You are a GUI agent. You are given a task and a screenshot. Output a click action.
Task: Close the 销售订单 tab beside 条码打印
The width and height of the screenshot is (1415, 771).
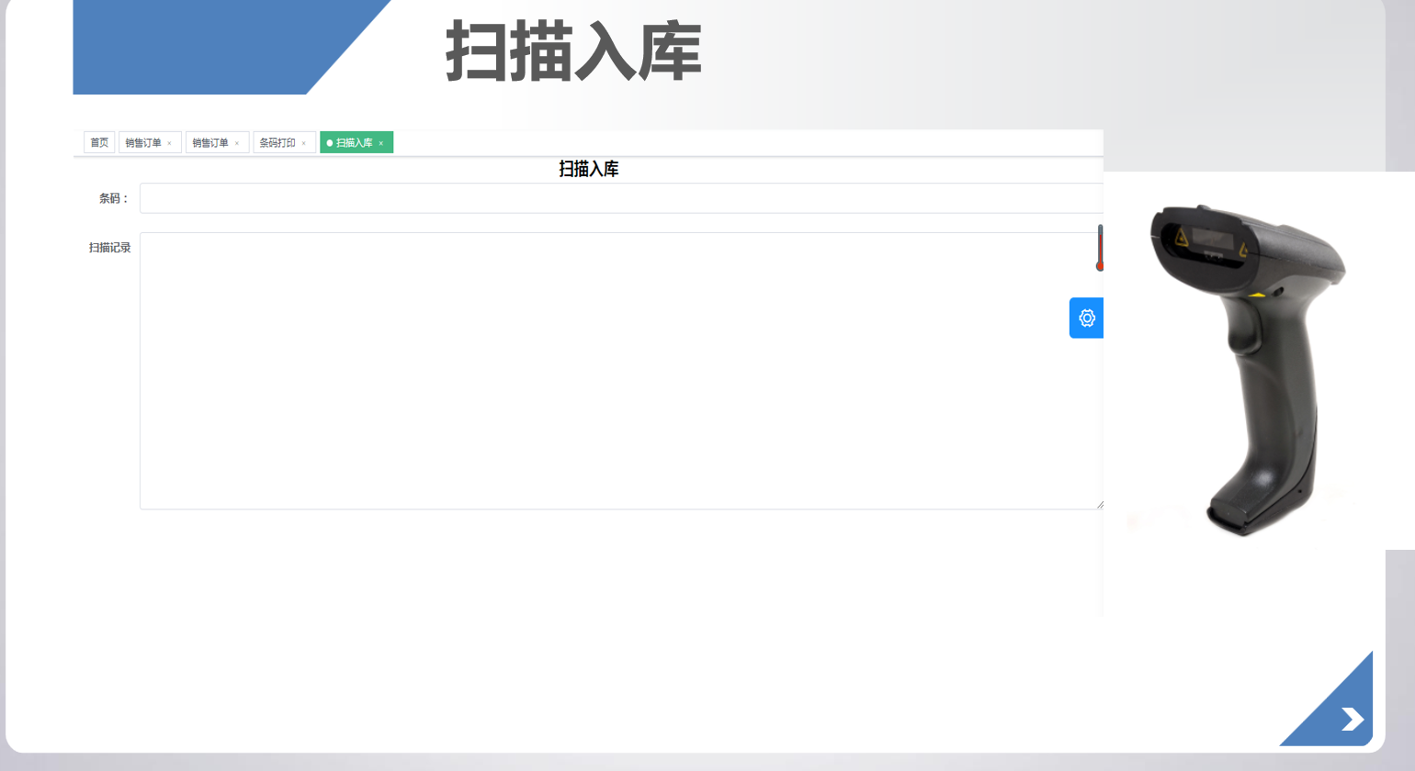(236, 143)
